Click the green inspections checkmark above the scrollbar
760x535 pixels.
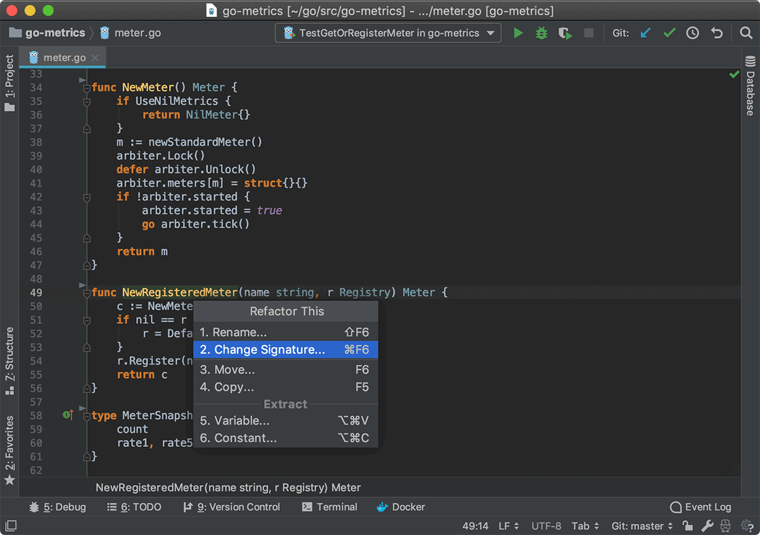click(735, 74)
